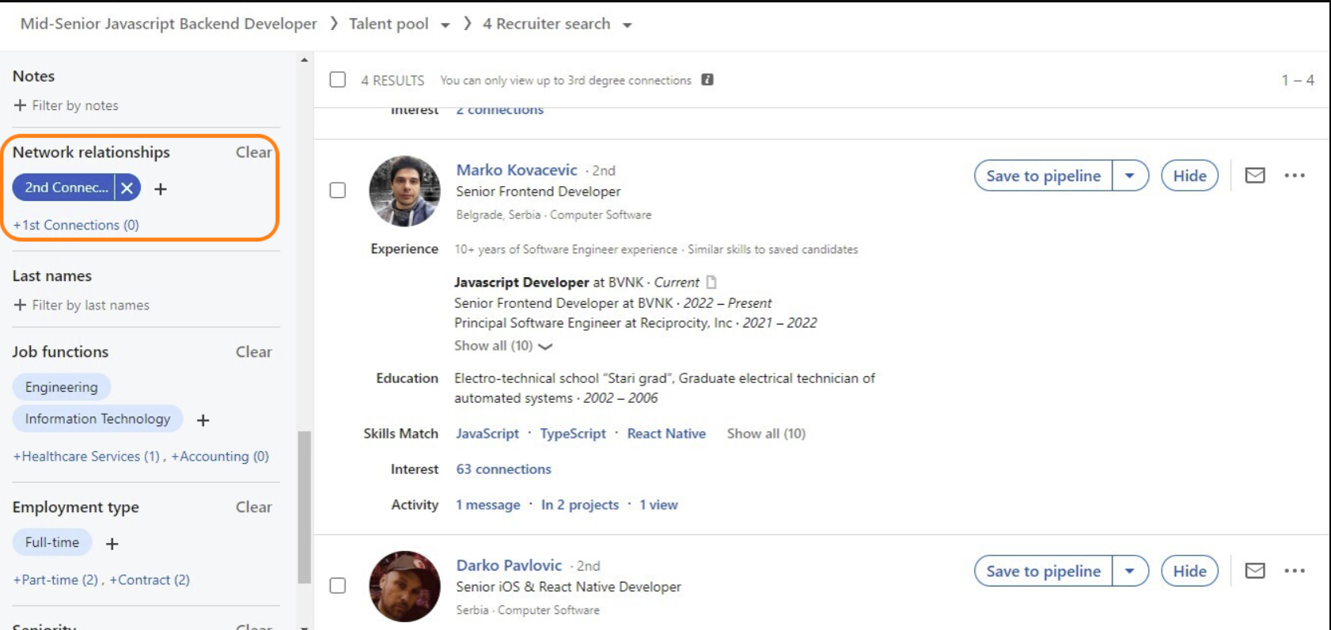Open the more options menu for Darko Pavlovic
The height and width of the screenshot is (630, 1331).
[1295, 571]
